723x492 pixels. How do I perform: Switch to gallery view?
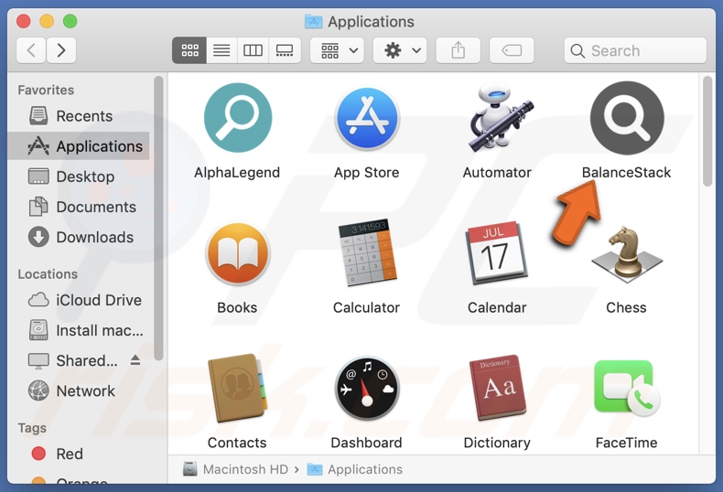pos(285,50)
